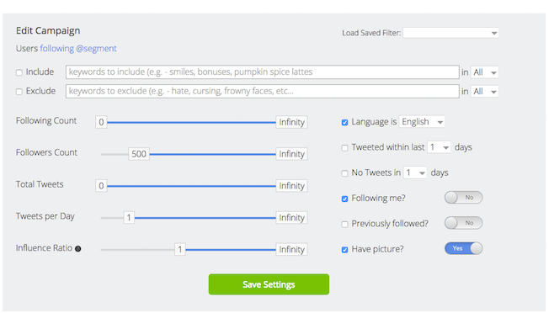549x313 pixels.
Task: Open the Include row's All dropdown
Action: pos(484,72)
